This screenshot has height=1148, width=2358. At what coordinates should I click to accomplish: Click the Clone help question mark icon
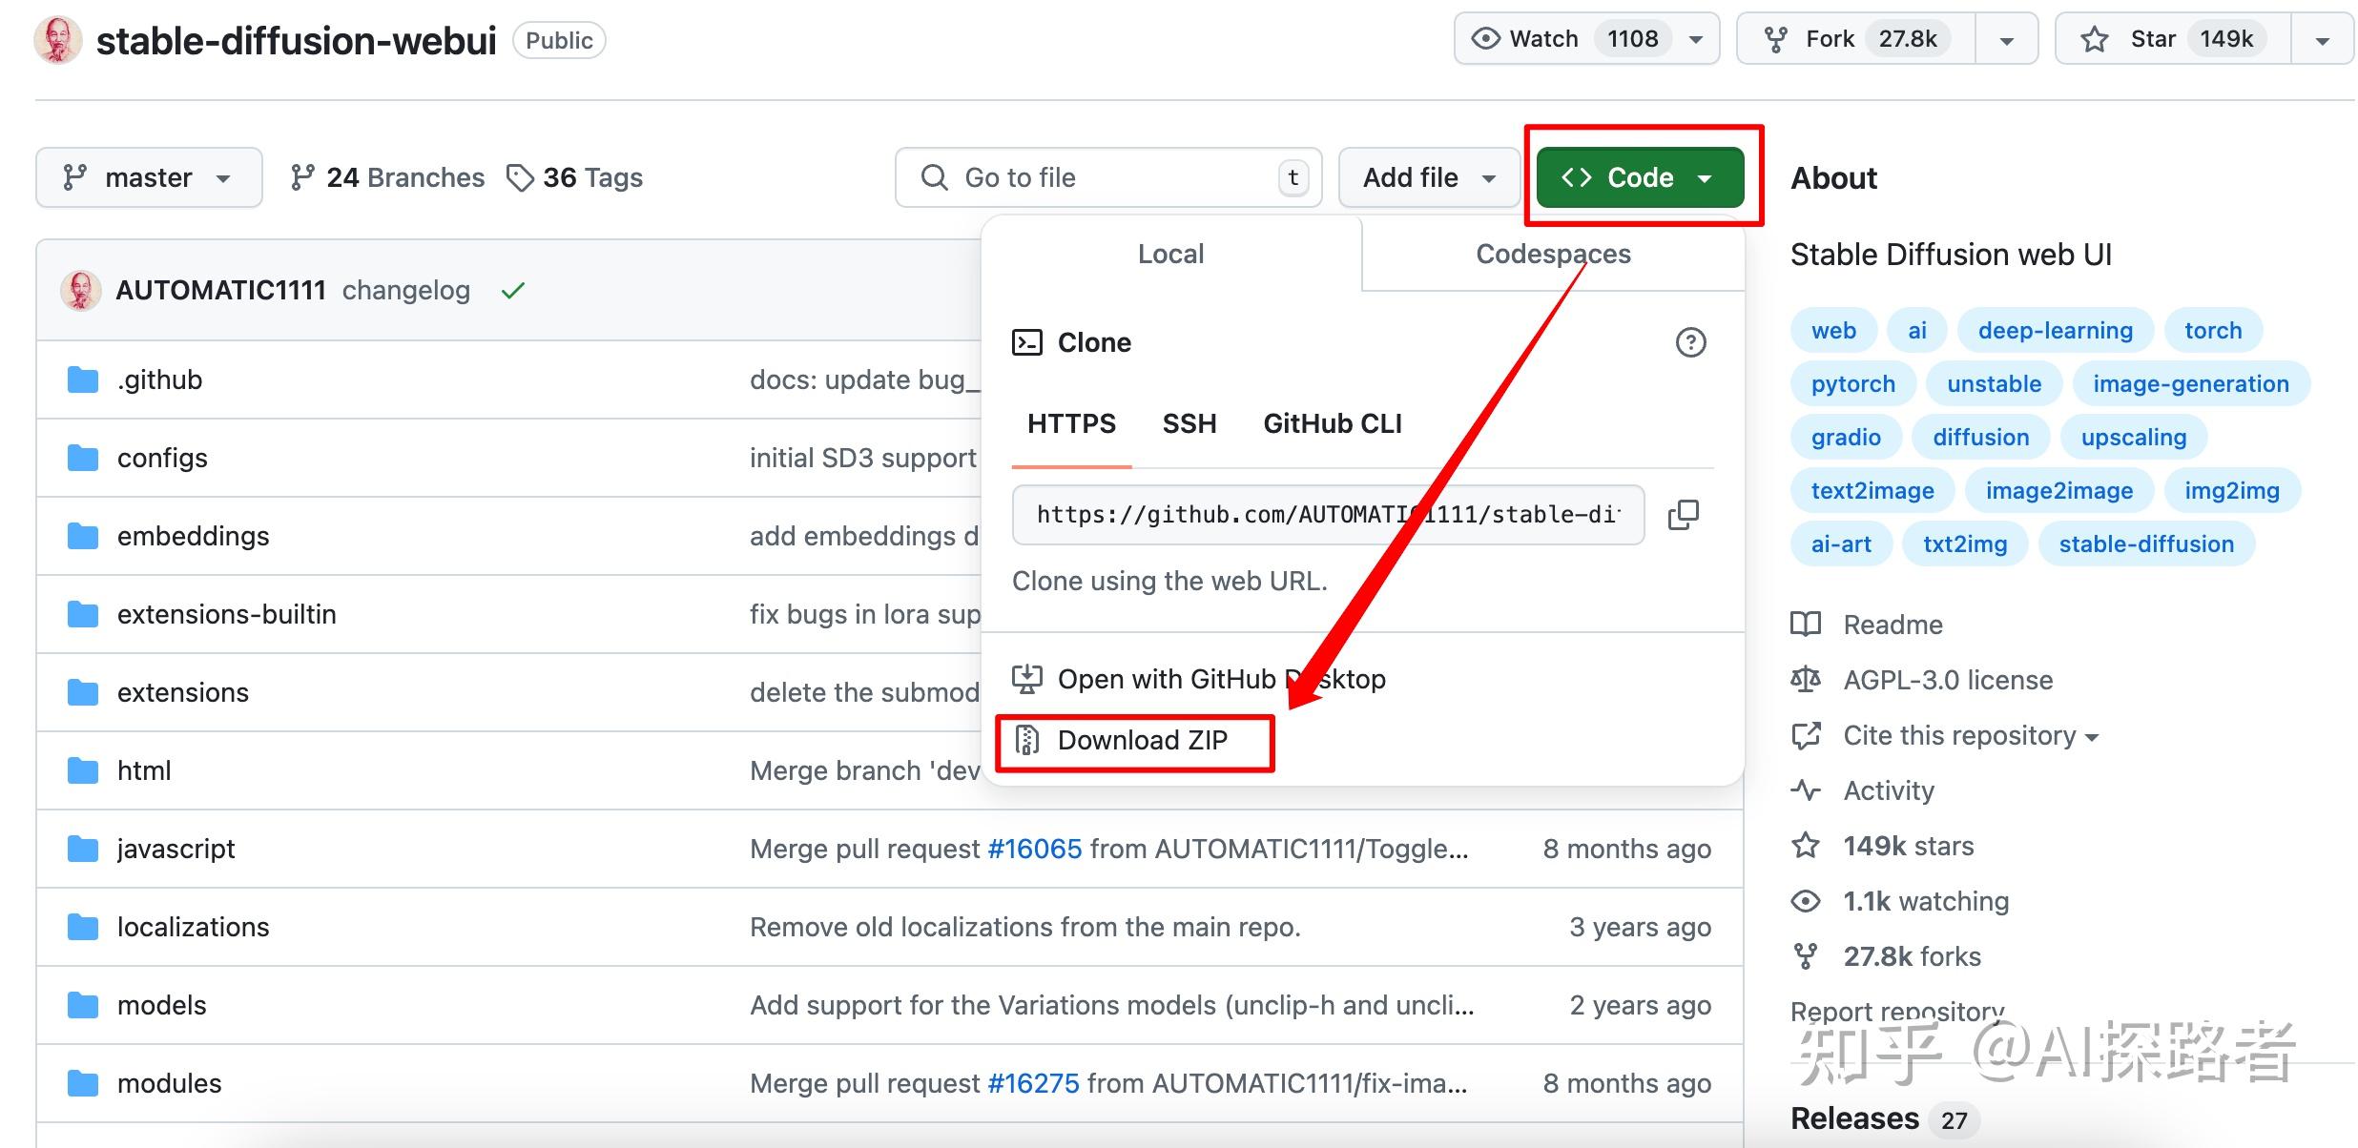coord(1690,342)
